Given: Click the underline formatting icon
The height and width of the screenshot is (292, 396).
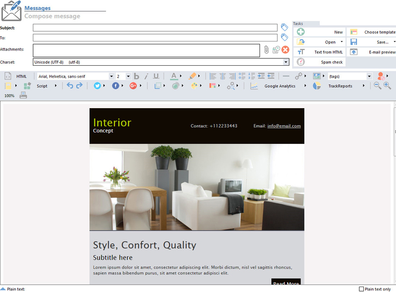Looking at the screenshot, I should point(156,76).
